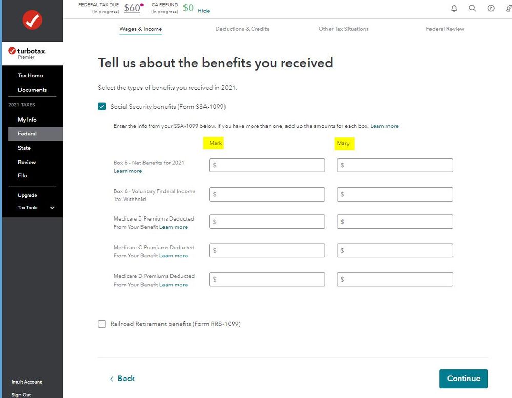
Task: Click the Continue button
Action: (464, 379)
